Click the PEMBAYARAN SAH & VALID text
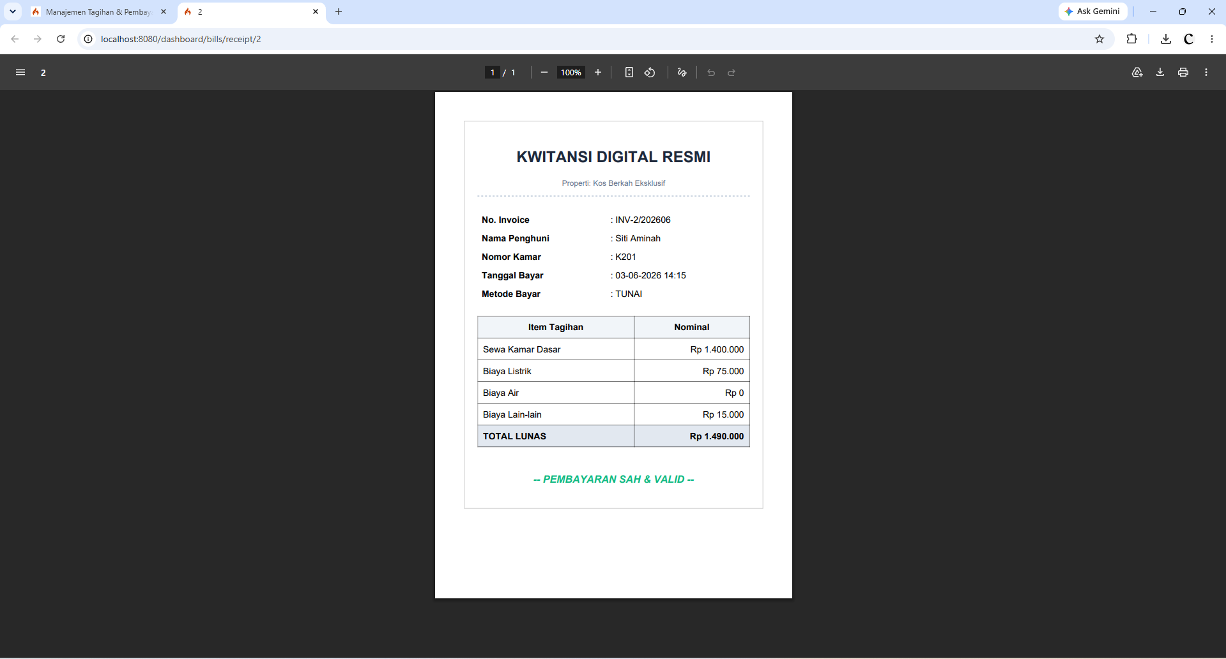The image size is (1226, 659). [x=613, y=479]
